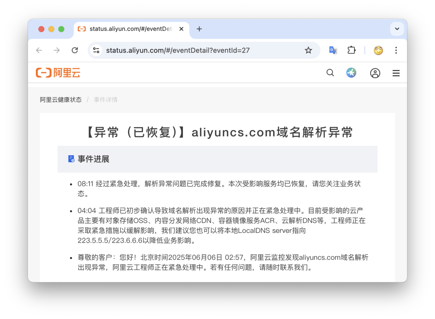Open the search icon on the Aliyun site
The width and height of the screenshot is (435, 319).
coord(330,73)
